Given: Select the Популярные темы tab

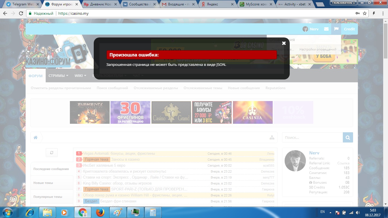Looking at the screenshot, I should point(52,197).
